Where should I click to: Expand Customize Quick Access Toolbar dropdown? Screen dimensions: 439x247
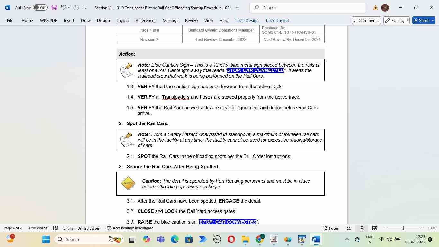[x=85, y=7]
